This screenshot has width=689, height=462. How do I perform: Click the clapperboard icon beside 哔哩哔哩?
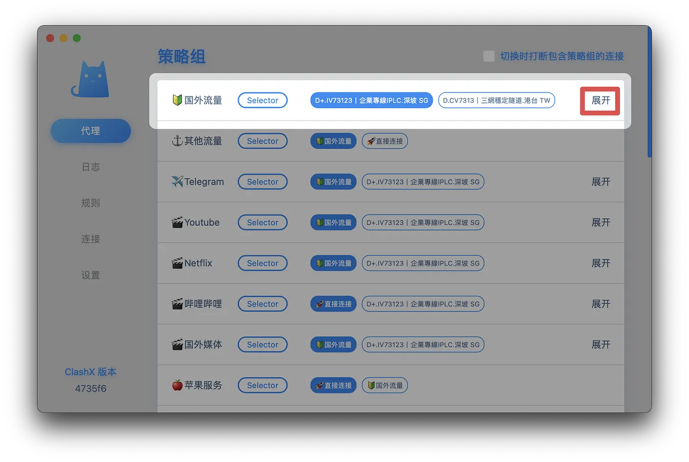tap(177, 304)
